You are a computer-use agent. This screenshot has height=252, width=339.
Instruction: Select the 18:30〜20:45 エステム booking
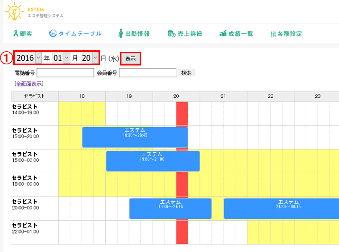tap(135, 137)
